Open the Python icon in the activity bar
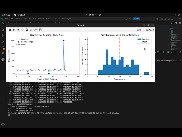 [3, 60]
